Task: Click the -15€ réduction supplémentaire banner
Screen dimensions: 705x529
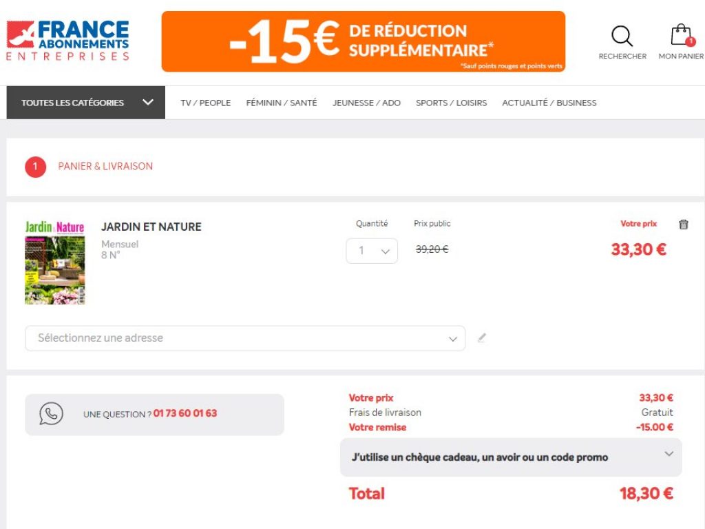Action: [x=363, y=41]
